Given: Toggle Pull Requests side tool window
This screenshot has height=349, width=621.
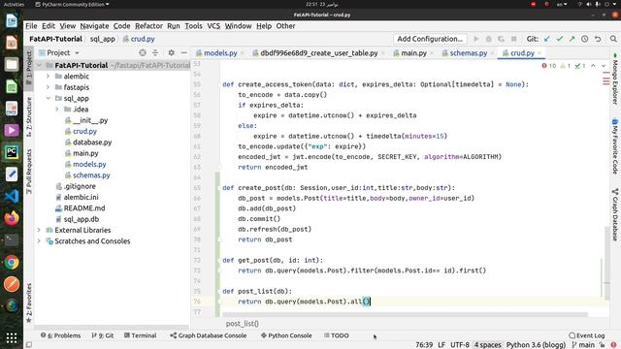Looking at the screenshot, I should coord(29,172).
